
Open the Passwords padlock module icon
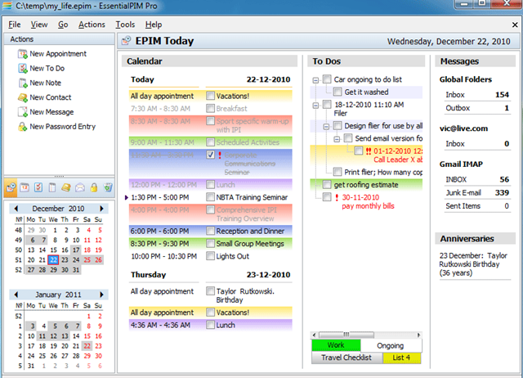94,187
